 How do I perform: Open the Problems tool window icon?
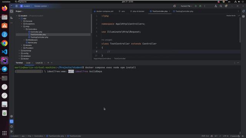coord(12,127)
